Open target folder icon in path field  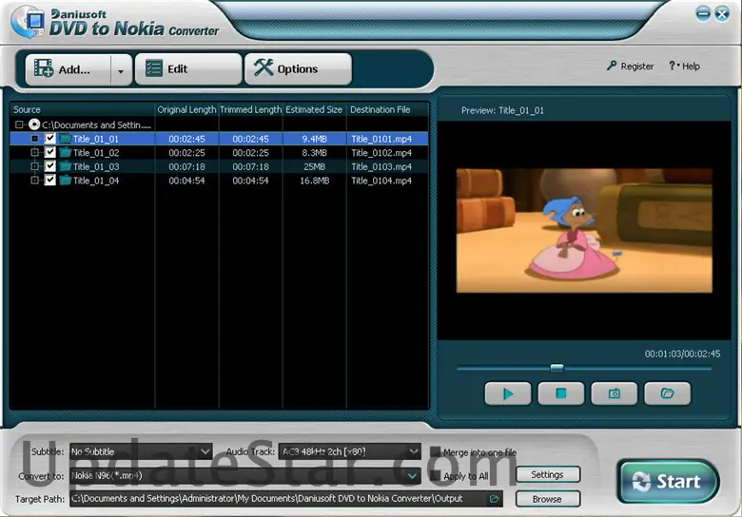click(494, 499)
